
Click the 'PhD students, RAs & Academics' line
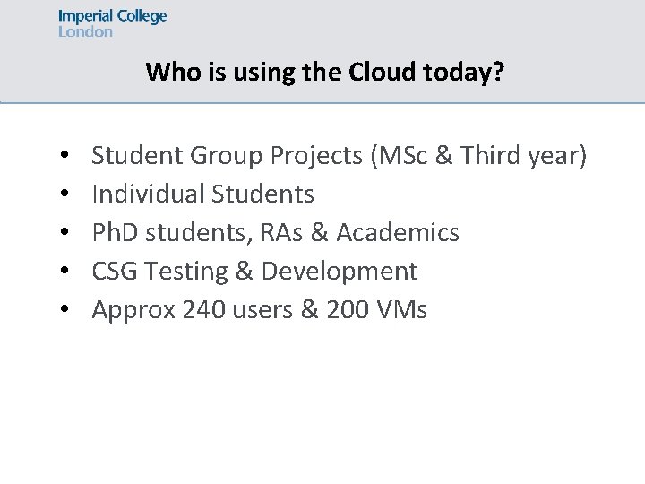(x=276, y=232)
